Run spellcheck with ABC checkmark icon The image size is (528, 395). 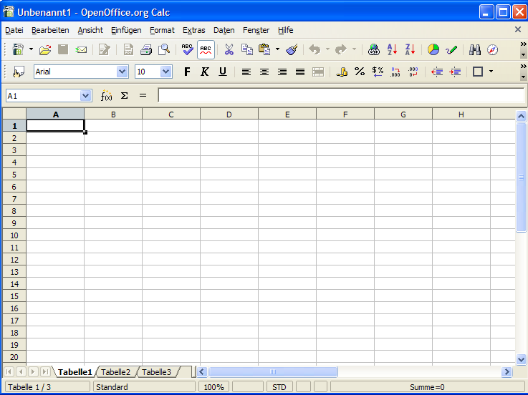click(187, 50)
